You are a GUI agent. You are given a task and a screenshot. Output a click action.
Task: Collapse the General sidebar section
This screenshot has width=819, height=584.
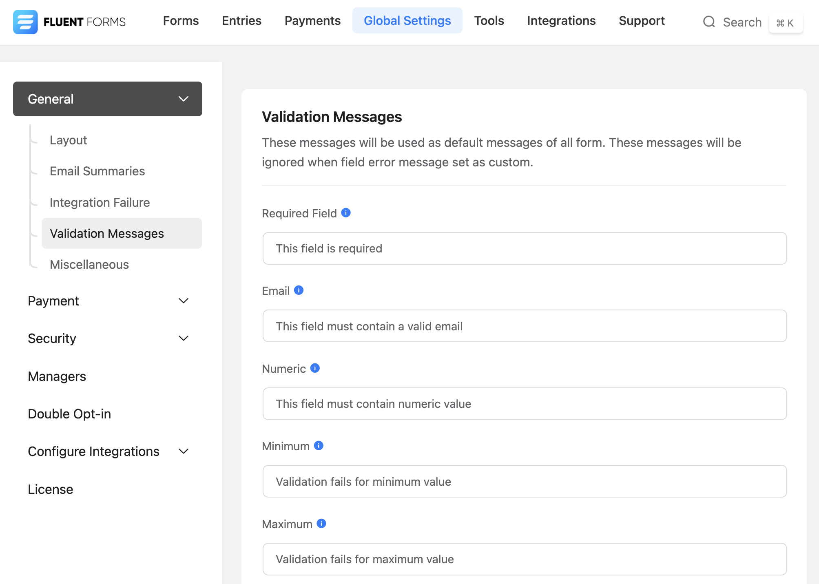click(183, 99)
